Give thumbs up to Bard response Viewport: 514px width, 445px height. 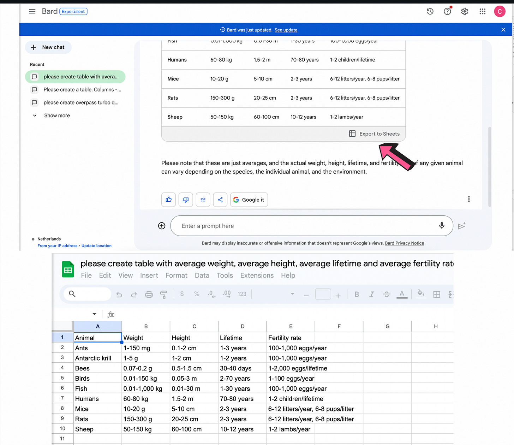click(x=168, y=200)
